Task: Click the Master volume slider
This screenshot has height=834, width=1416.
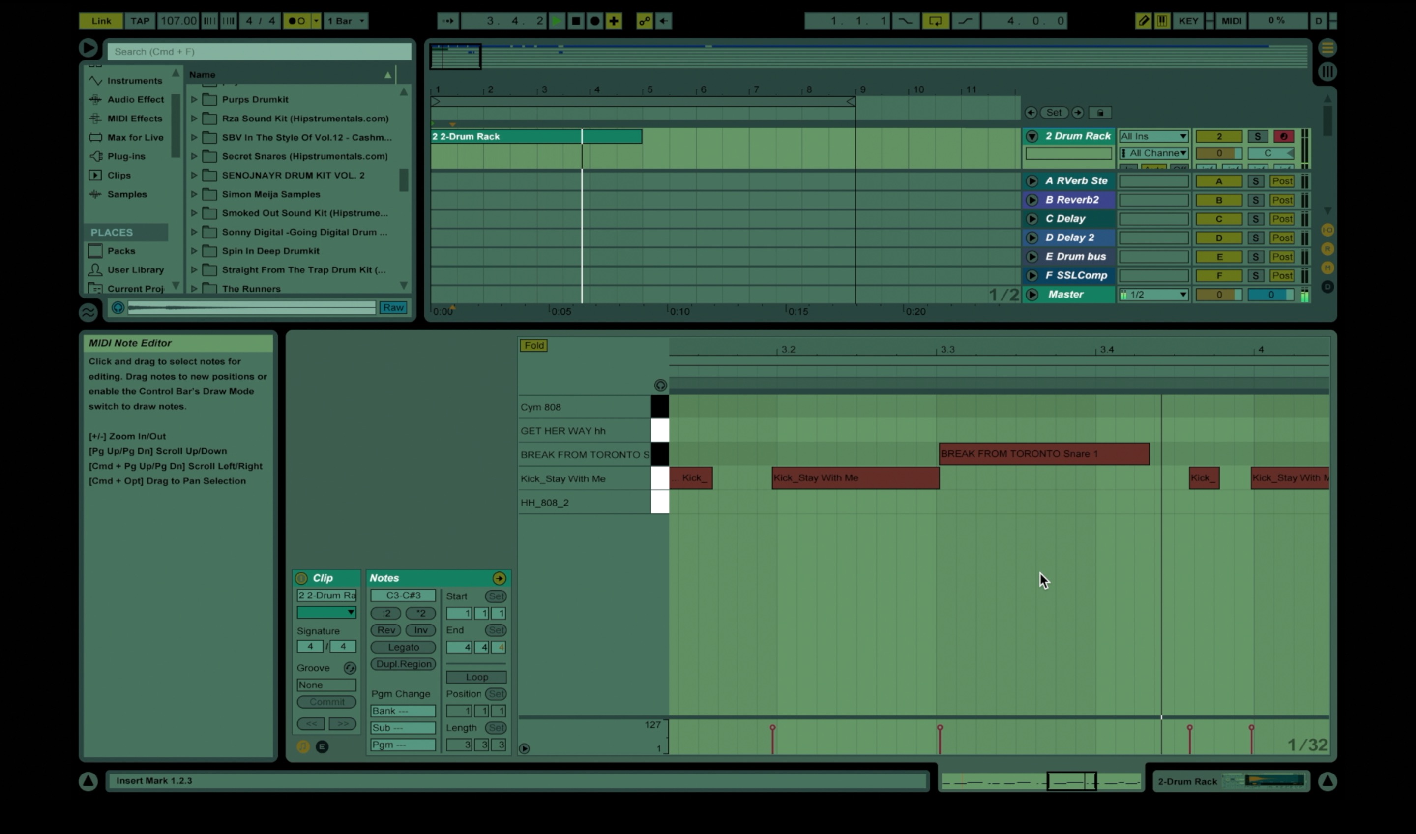Action: [1218, 295]
